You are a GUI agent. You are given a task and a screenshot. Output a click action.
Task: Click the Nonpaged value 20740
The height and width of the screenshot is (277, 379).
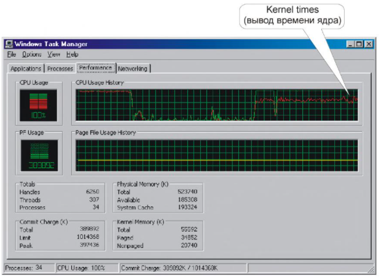coord(189,246)
